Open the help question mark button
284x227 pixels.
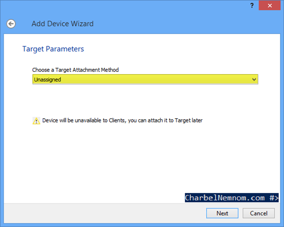pos(252,6)
